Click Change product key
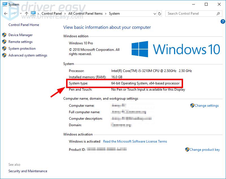Screen dimensions: 226x179 point(205,150)
